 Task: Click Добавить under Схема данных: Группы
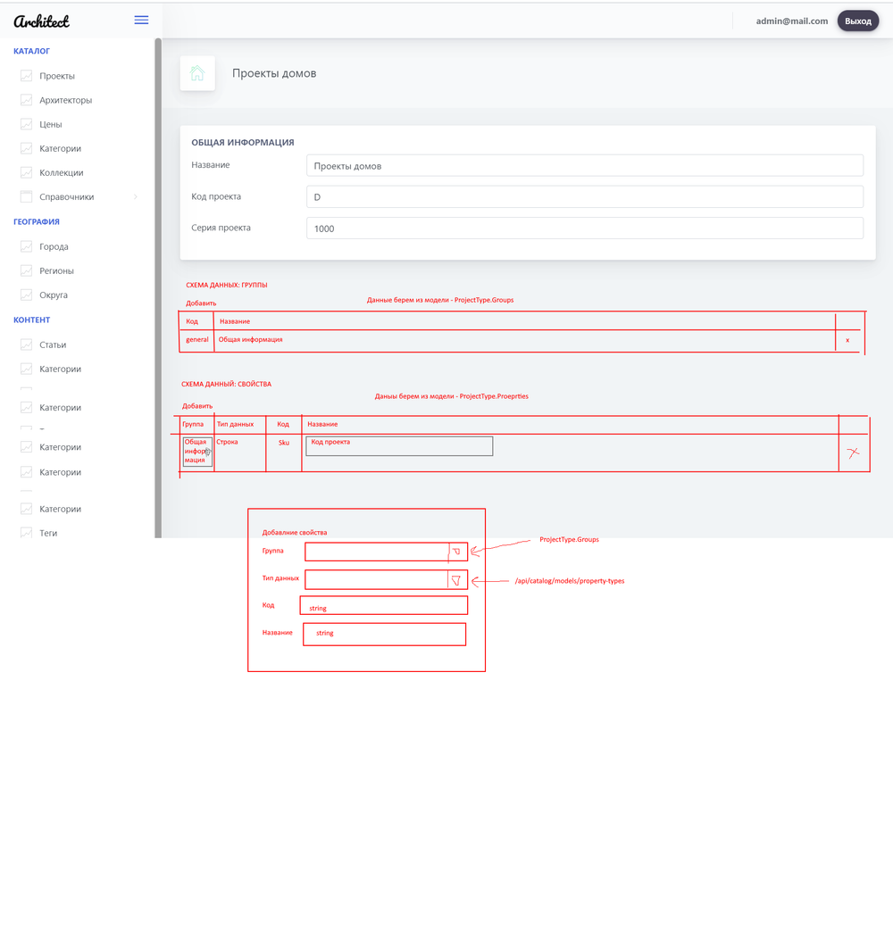coord(201,303)
